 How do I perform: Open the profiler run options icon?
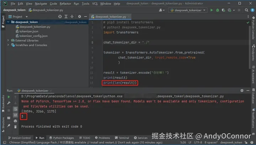coord(230,10)
